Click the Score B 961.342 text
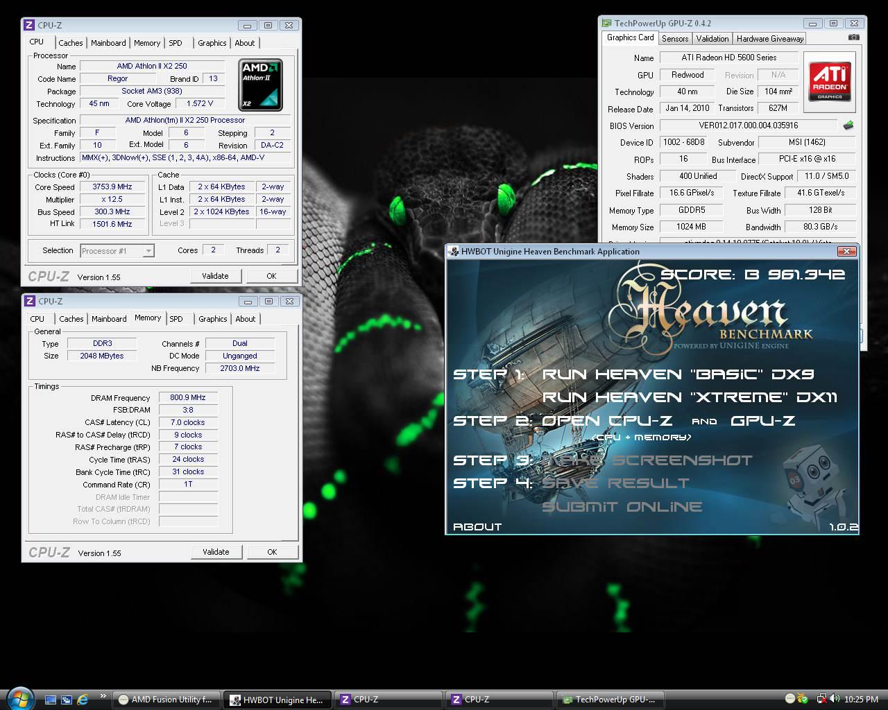The width and height of the screenshot is (888, 710). pyautogui.click(x=753, y=275)
